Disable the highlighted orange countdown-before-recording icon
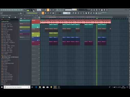The height and width of the screenshot is (97, 130). click(x=48, y=10)
